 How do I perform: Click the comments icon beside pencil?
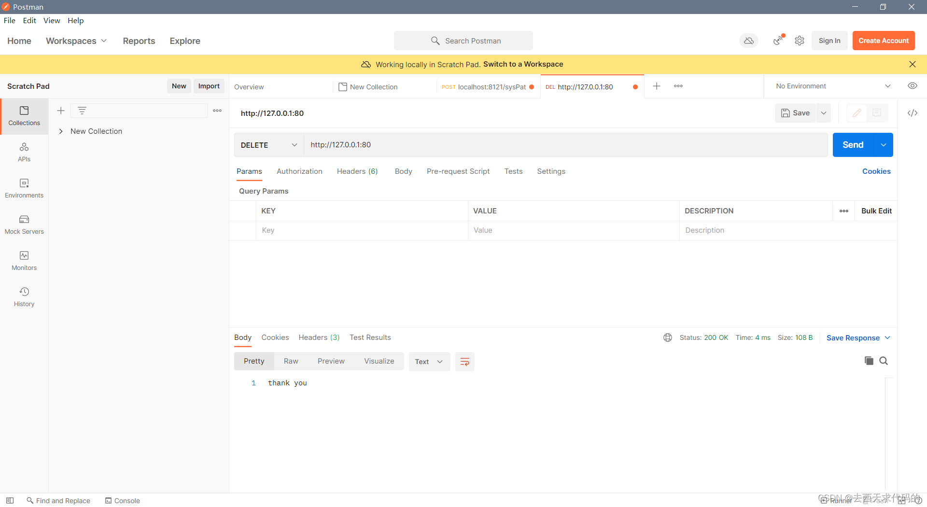pos(877,113)
